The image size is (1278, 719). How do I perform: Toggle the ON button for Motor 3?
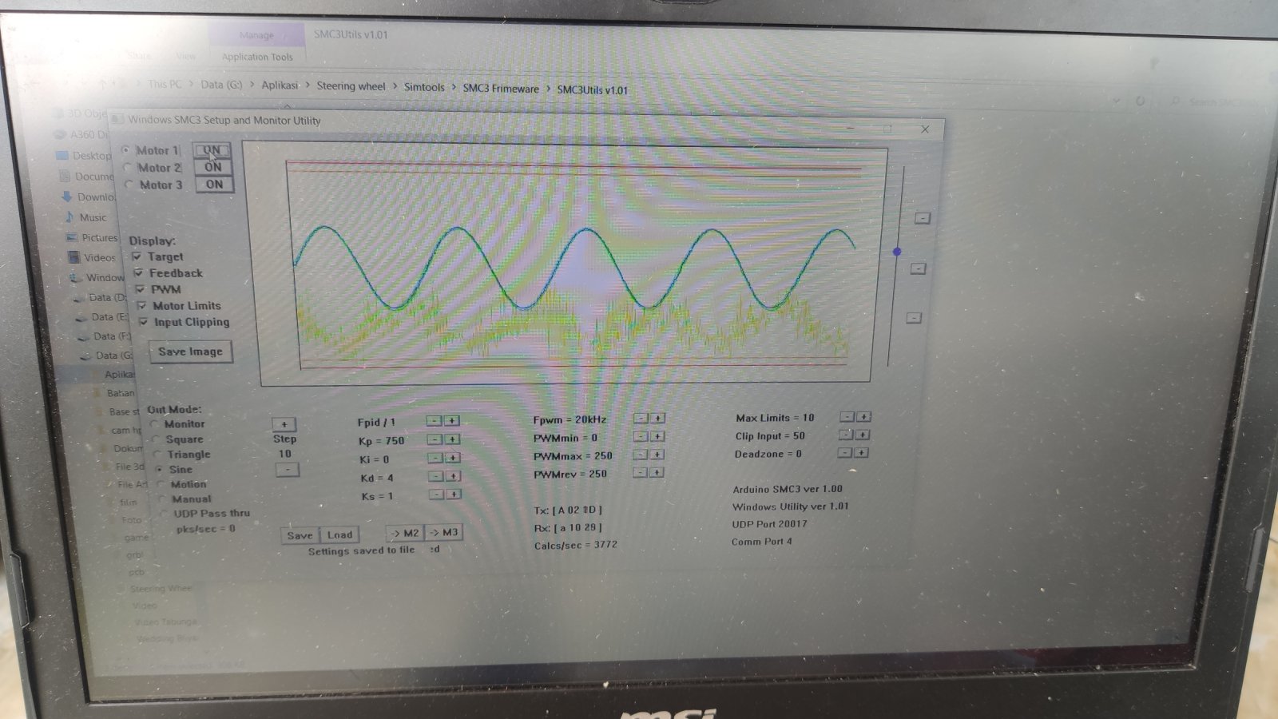[214, 185]
